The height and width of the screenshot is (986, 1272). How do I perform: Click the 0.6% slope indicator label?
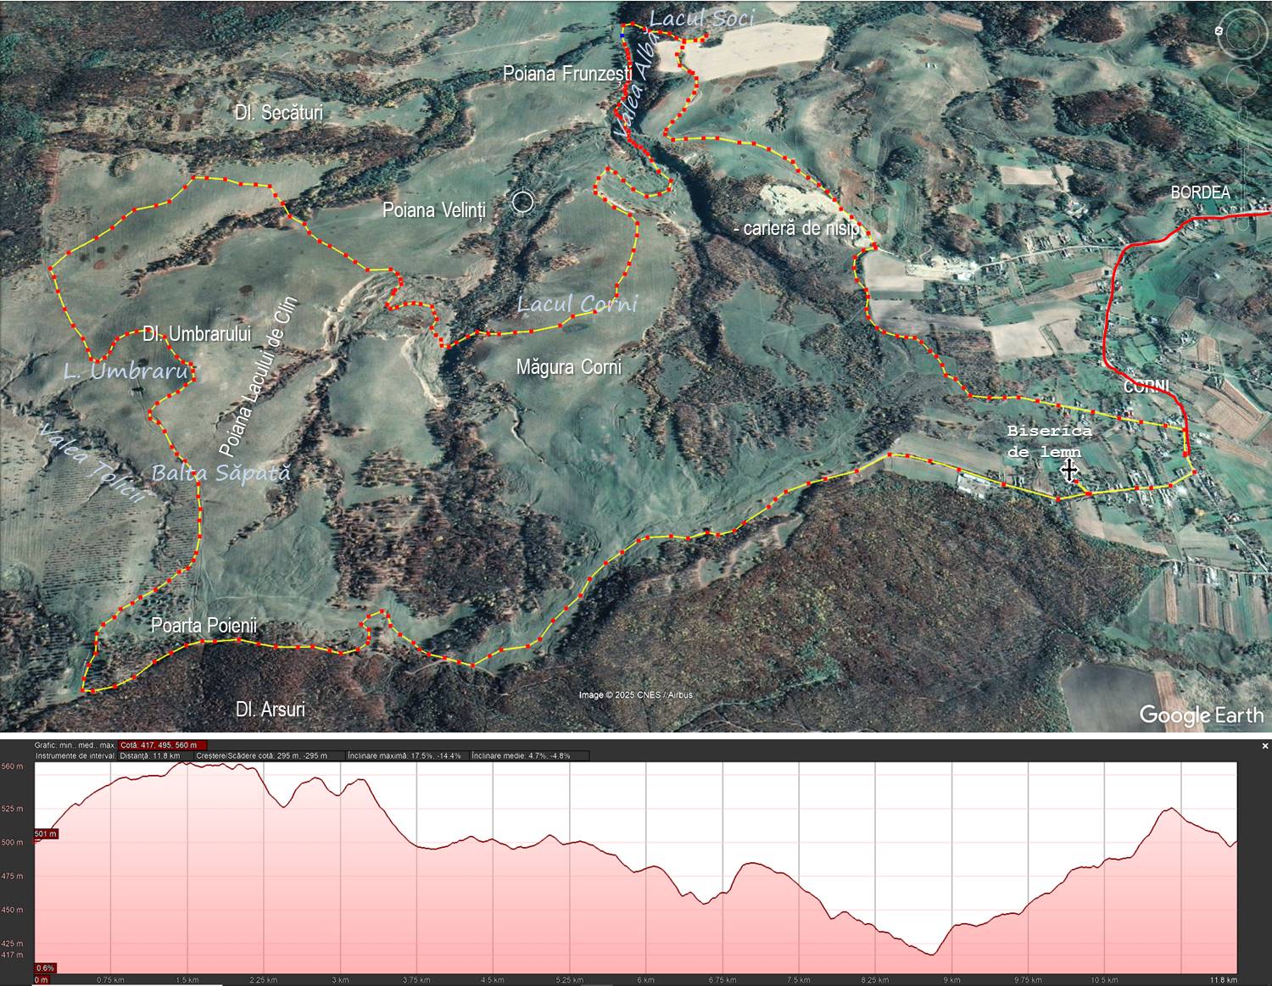click(45, 968)
